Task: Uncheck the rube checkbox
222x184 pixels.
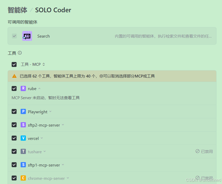Action: click(x=14, y=88)
